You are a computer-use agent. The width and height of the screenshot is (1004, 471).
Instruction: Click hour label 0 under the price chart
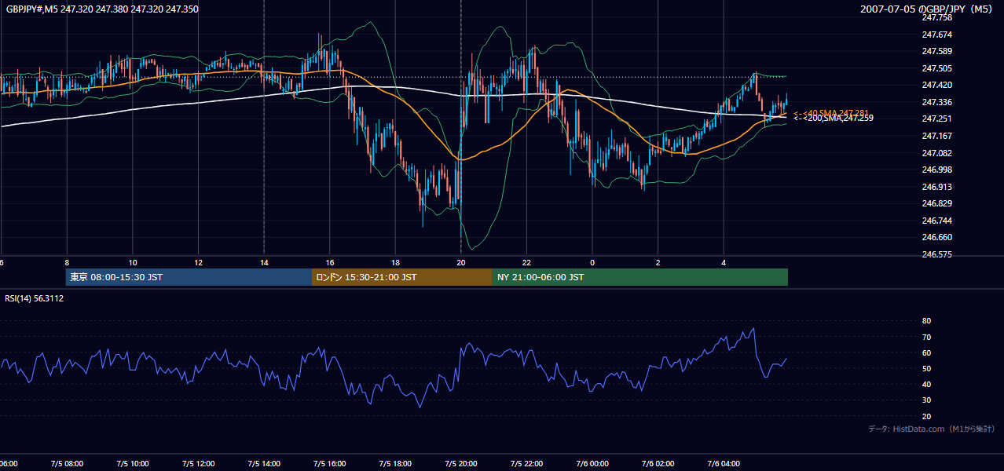coord(592,263)
